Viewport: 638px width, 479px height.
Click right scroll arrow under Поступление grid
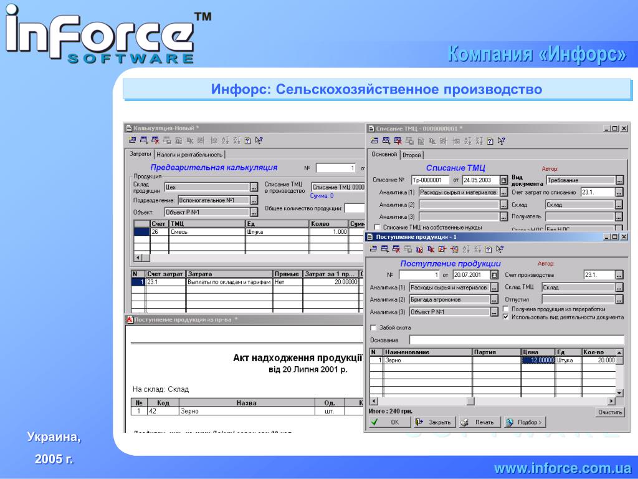coord(611,401)
